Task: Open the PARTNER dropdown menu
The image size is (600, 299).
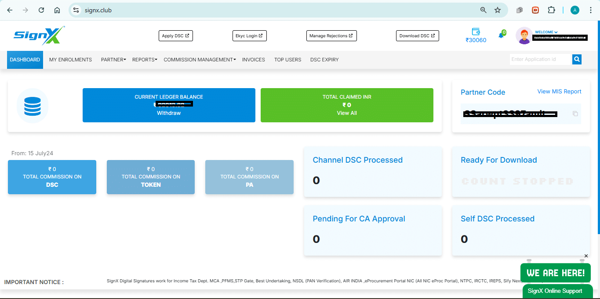Action: 113,59
